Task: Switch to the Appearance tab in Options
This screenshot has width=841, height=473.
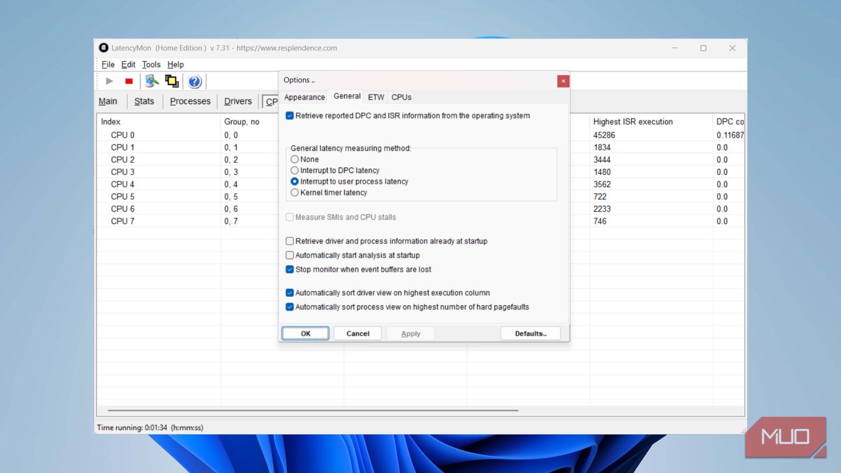Action: click(304, 97)
